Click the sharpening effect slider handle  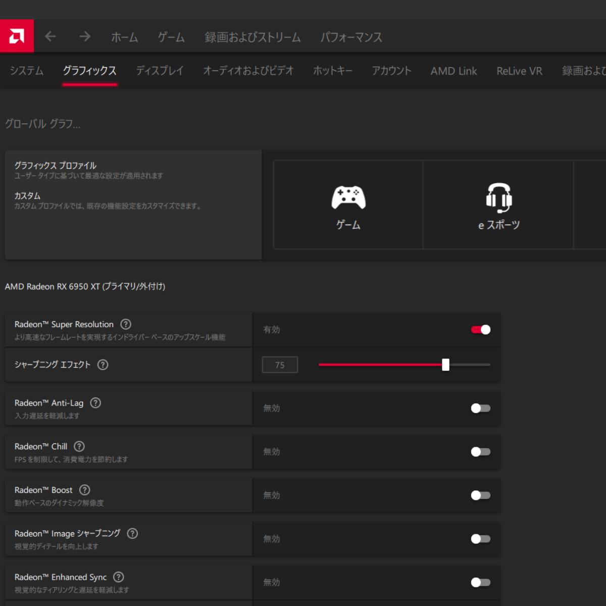445,365
